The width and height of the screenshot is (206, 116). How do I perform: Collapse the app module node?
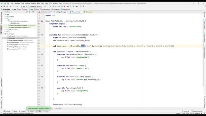tap(4, 15)
